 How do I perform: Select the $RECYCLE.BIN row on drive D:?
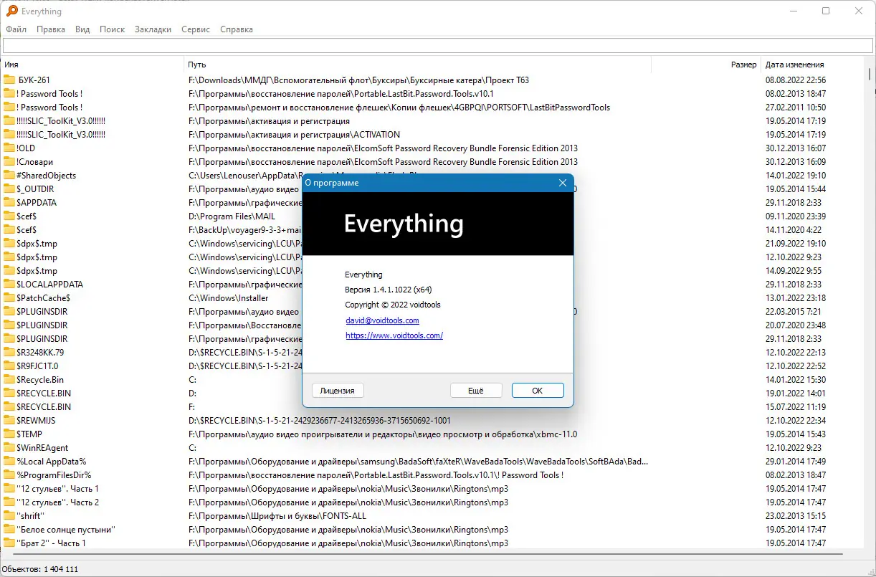click(x=433, y=394)
